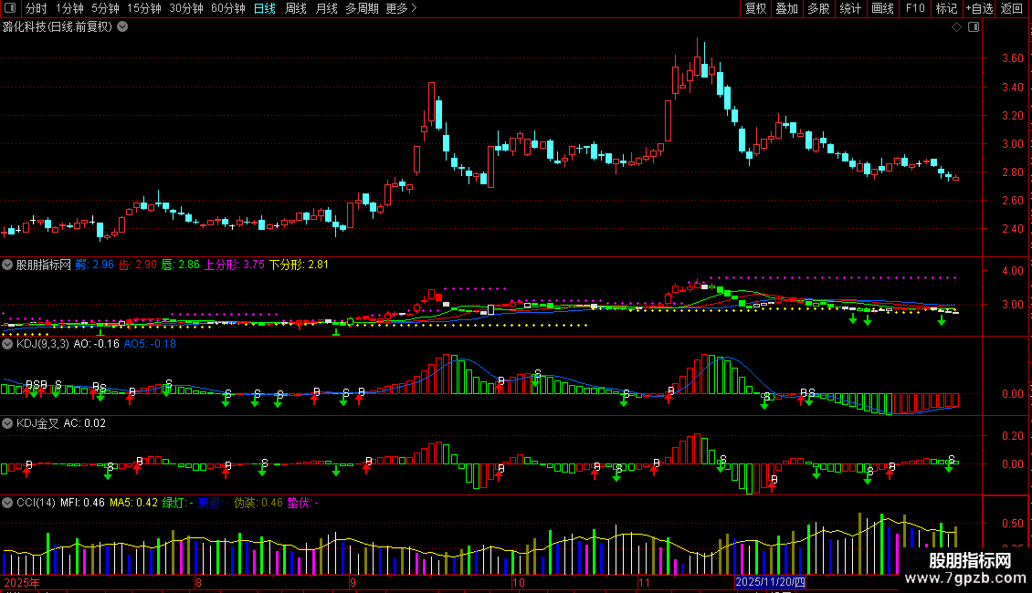This screenshot has height=593, width=1032.
Task: Select the 月线 monthly chart tab
Action: (326, 8)
